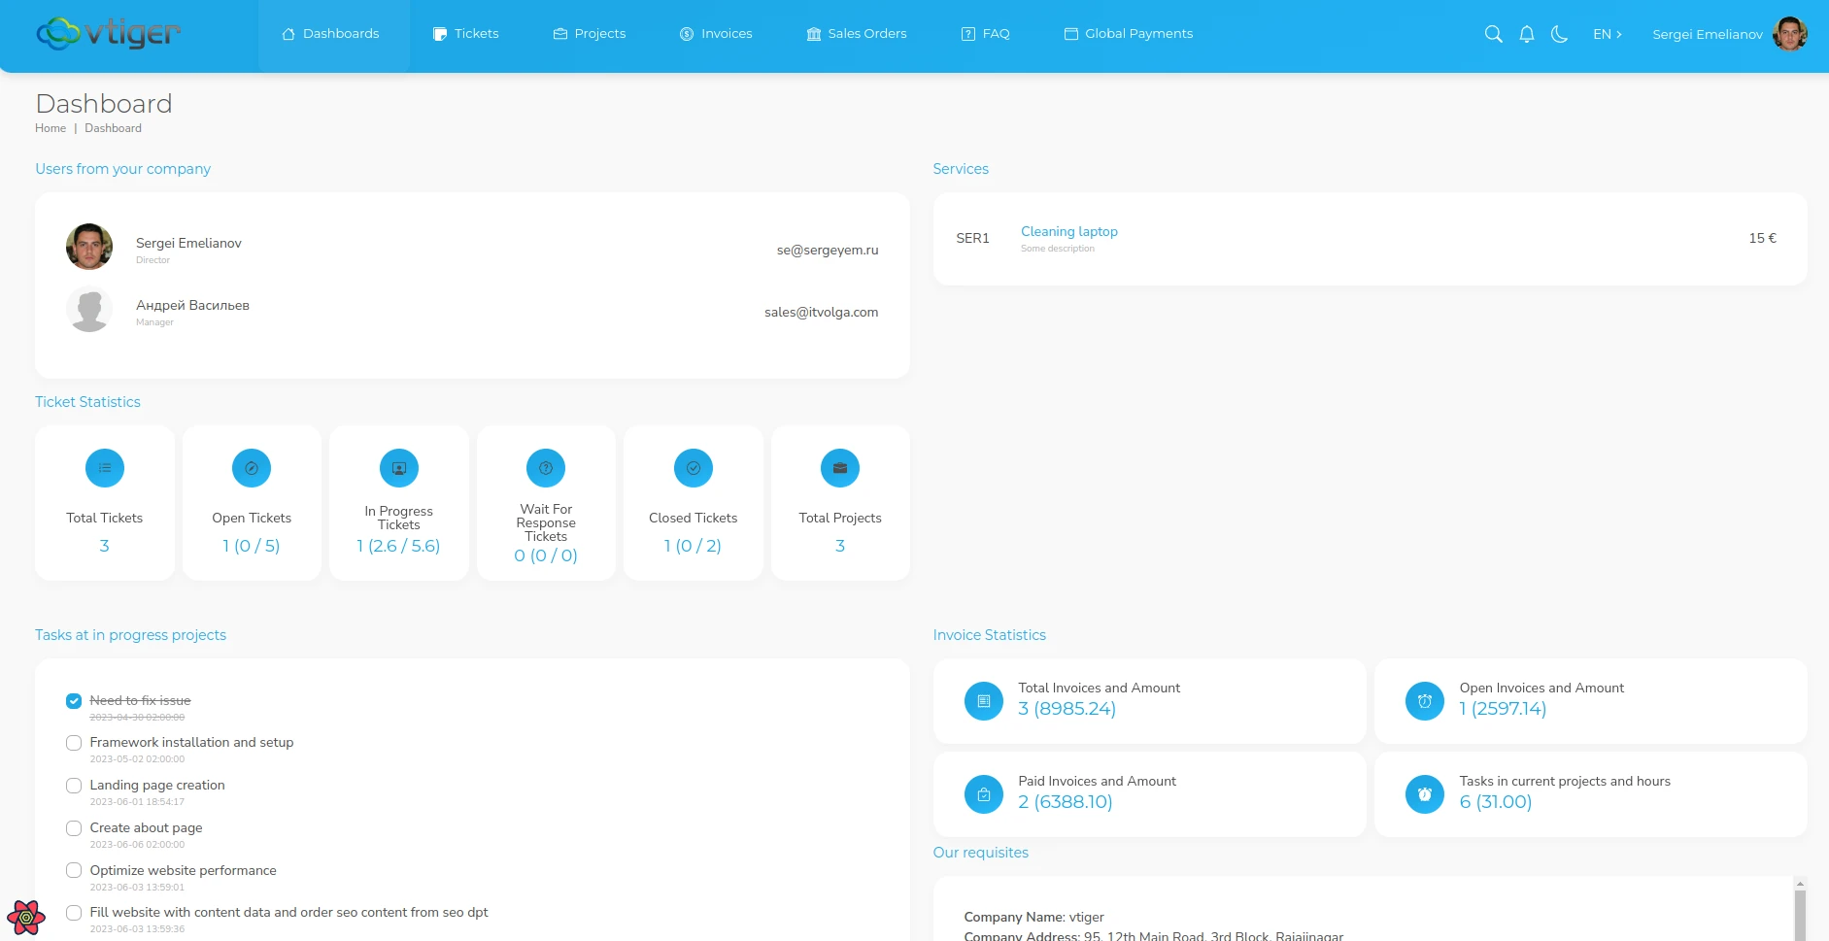Click the Total Projects envelope icon

click(839, 467)
